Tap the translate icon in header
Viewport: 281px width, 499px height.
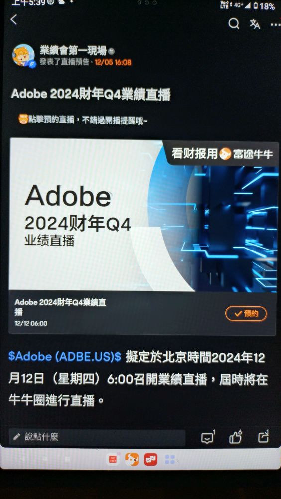pos(255,24)
